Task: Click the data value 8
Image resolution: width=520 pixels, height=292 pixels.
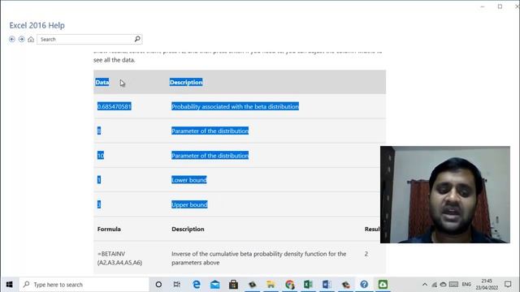Action: point(99,131)
